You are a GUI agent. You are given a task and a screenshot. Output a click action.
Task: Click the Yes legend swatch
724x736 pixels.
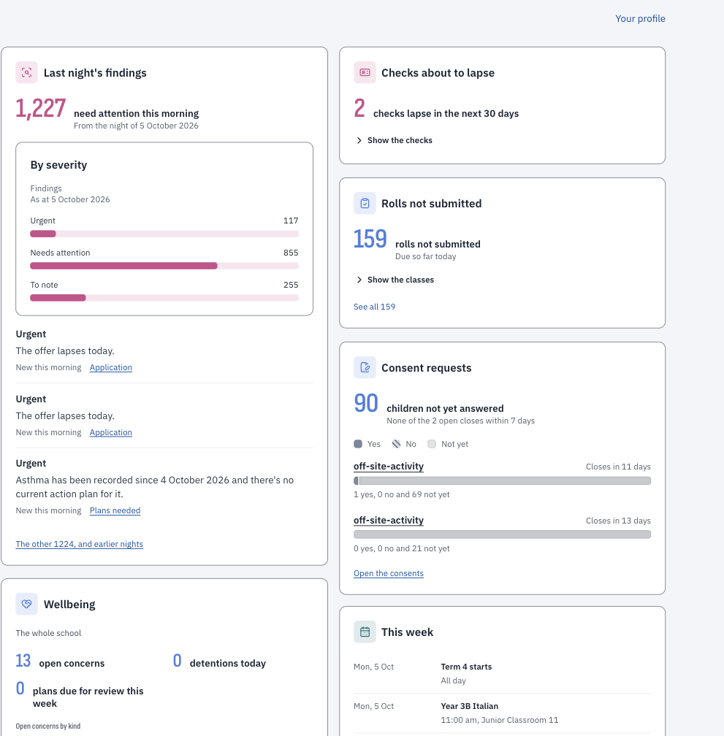point(358,444)
